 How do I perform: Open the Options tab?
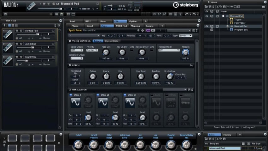coord(133,21)
